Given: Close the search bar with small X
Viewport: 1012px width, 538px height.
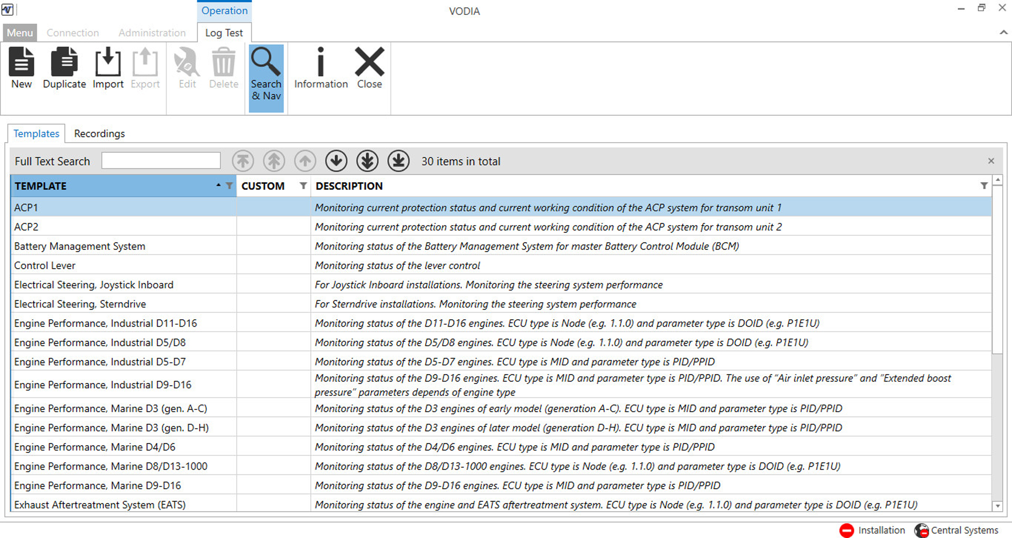Looking at the screenshot, I should pyautogui.click(x=991, y=161).
